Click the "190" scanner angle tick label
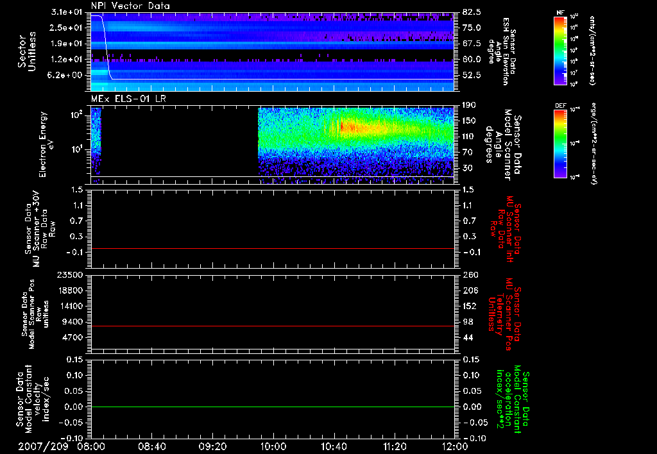 click(469, 105)
